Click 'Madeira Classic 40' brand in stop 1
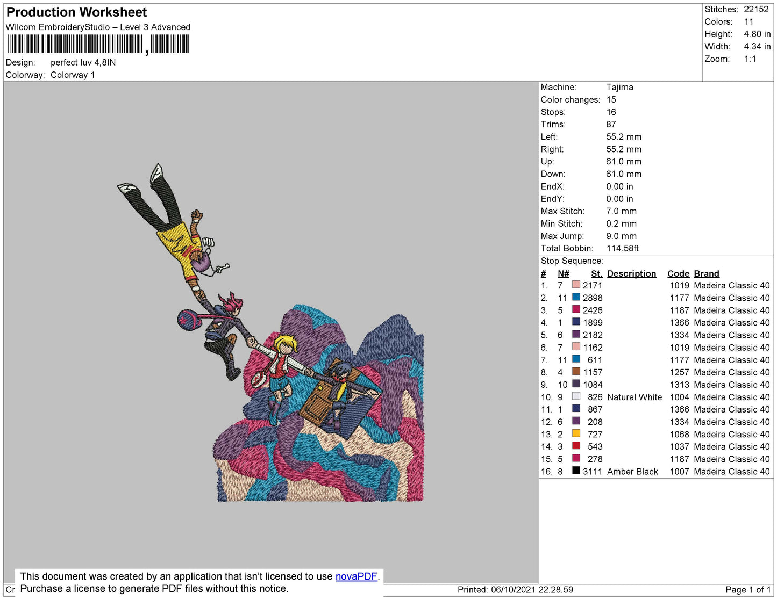This screenshot has width=777, height=600. 732,286
